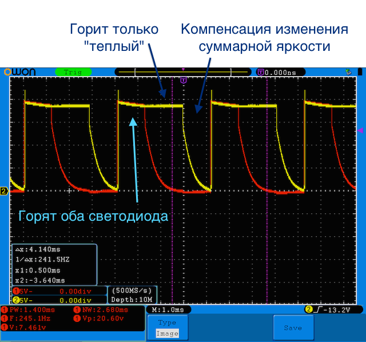Screen dimensions: 366x342
Task: Click the small yellow T marker on memory bar
Action: (183, 70)
